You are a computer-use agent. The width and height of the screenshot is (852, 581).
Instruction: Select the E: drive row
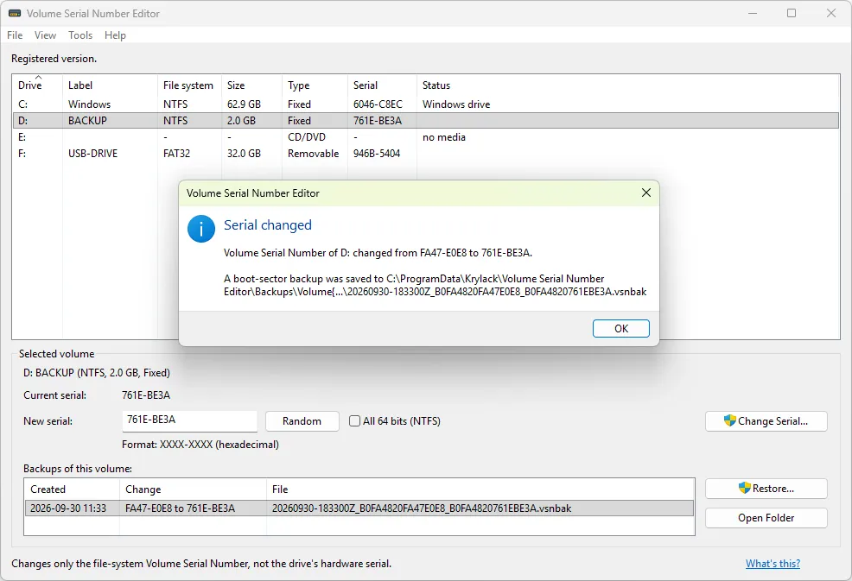(x=425, y=137)
